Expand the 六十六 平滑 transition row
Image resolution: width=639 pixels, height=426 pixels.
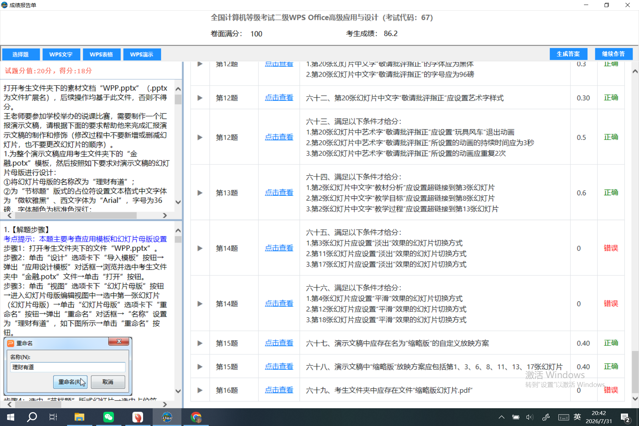click(x=200, y=304)
